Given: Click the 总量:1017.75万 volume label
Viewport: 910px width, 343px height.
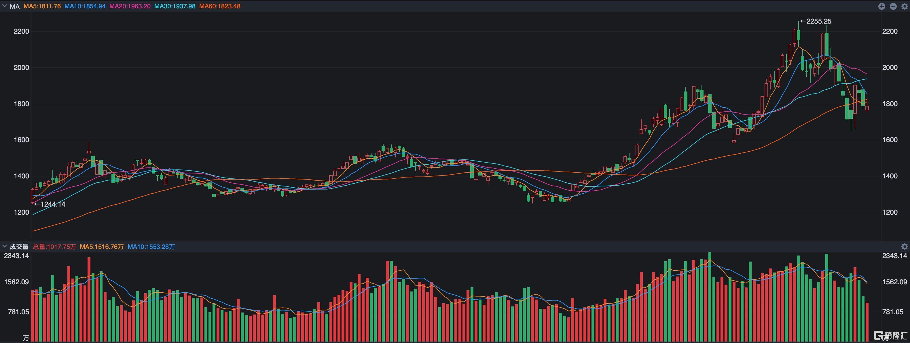Looking at the screenshot, I should 54,247.
